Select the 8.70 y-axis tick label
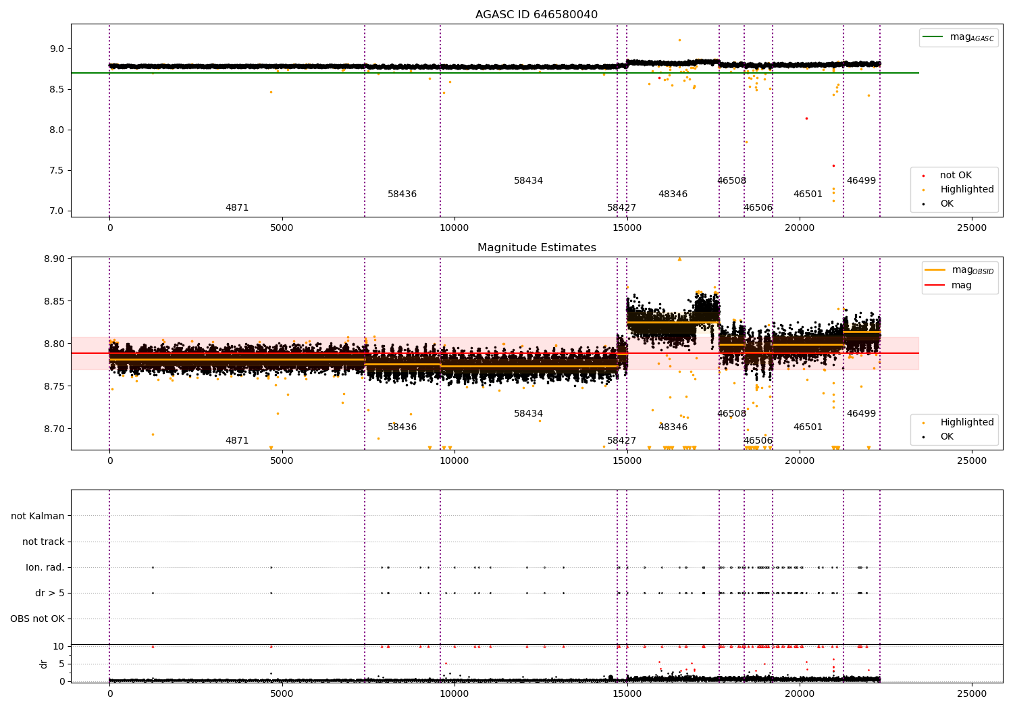Screen dimensions: 1013x709 click(54, 429)
